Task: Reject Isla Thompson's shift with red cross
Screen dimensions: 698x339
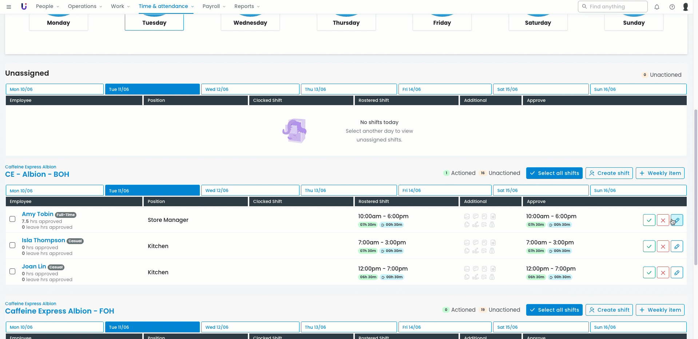Action: 663,246
